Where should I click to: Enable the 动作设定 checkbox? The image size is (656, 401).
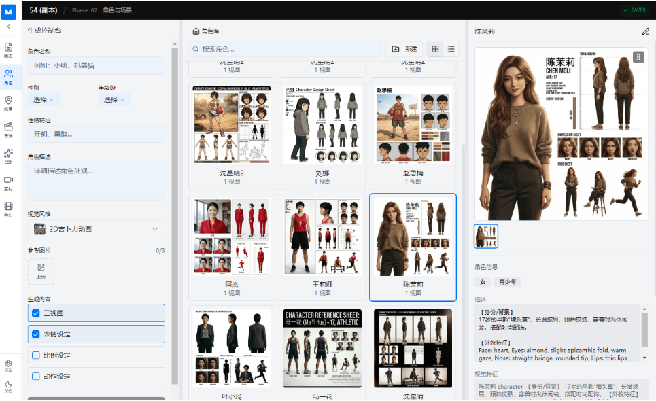coord(36,377)
